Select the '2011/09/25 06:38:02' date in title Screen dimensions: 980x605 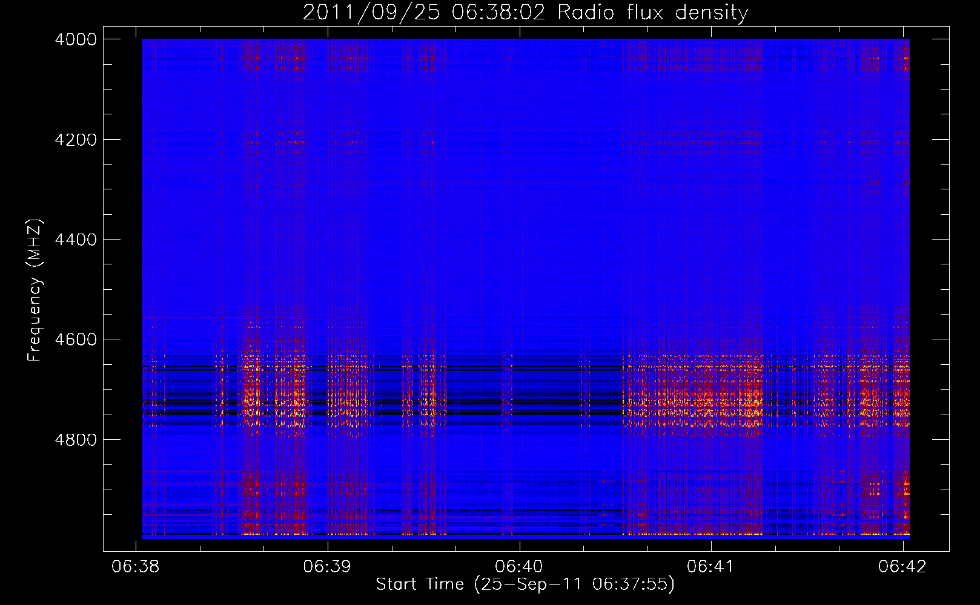[x=424, y=13]
